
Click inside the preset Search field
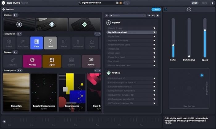pos(128,15)
